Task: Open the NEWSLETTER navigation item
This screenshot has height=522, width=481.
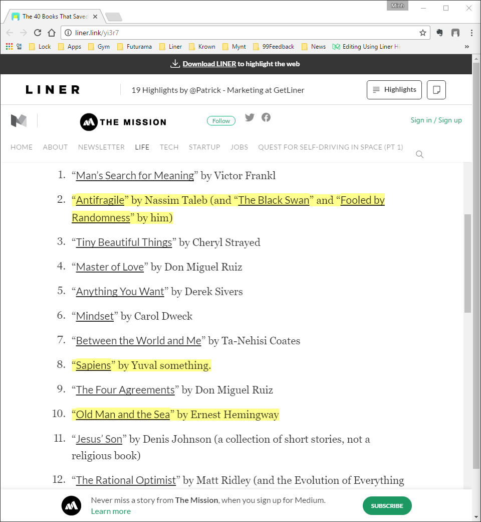Action: click(101, 147)
